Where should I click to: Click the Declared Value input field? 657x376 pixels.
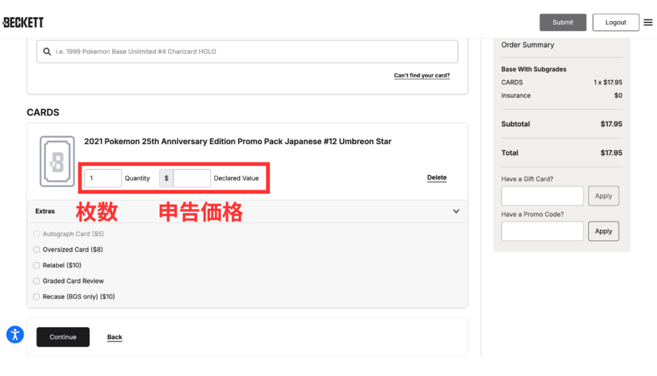click(x=192, y=178)
